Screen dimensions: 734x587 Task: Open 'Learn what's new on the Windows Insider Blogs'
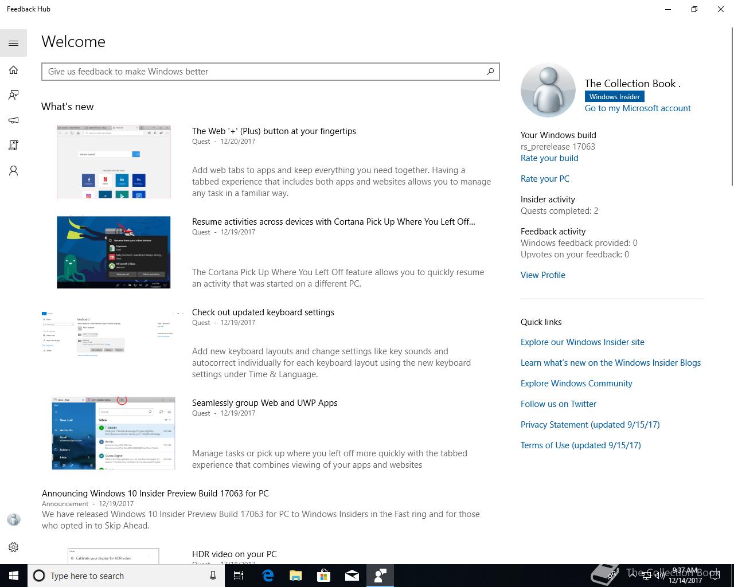611,363
